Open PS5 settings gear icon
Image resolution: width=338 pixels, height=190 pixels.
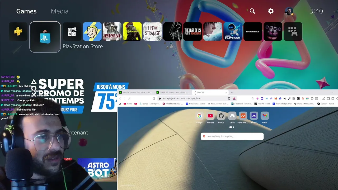click(x=271, y=11)
